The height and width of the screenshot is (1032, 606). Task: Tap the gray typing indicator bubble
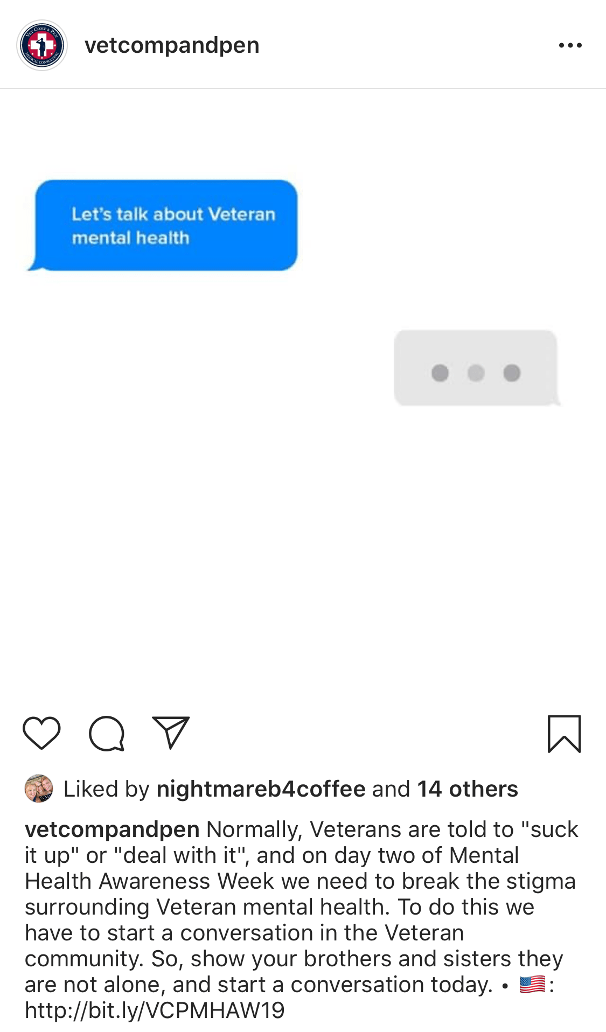tap(477, 368)
